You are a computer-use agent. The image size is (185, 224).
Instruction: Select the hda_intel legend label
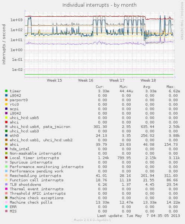tap(20, 149)
